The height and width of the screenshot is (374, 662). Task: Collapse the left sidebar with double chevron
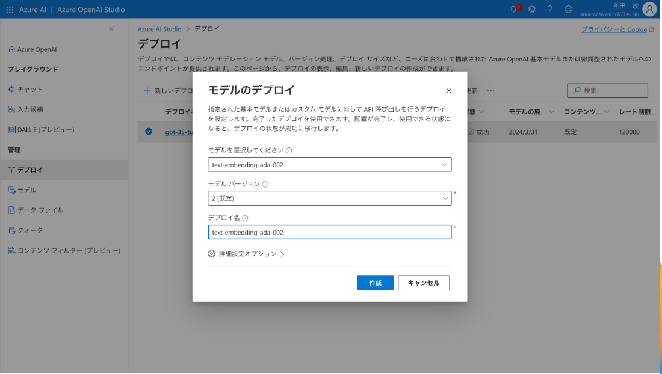111,29
